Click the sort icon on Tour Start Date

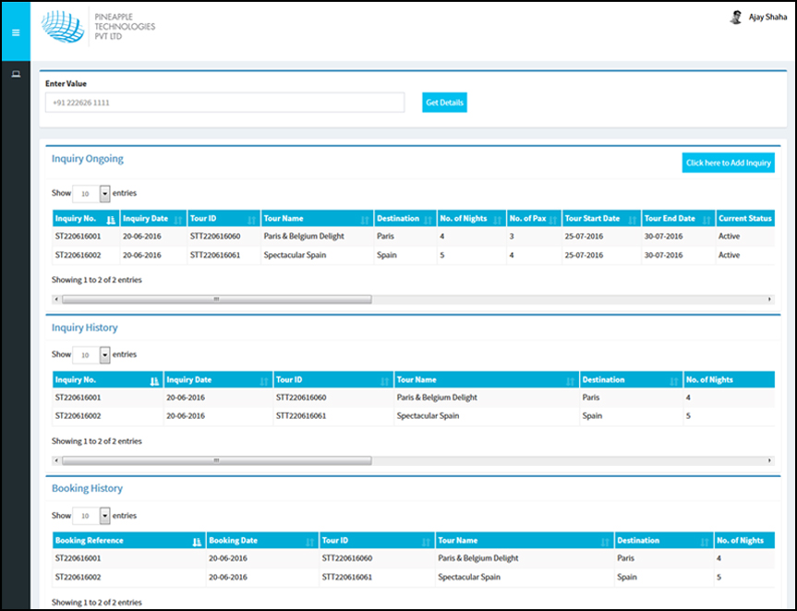coord(632,218)
